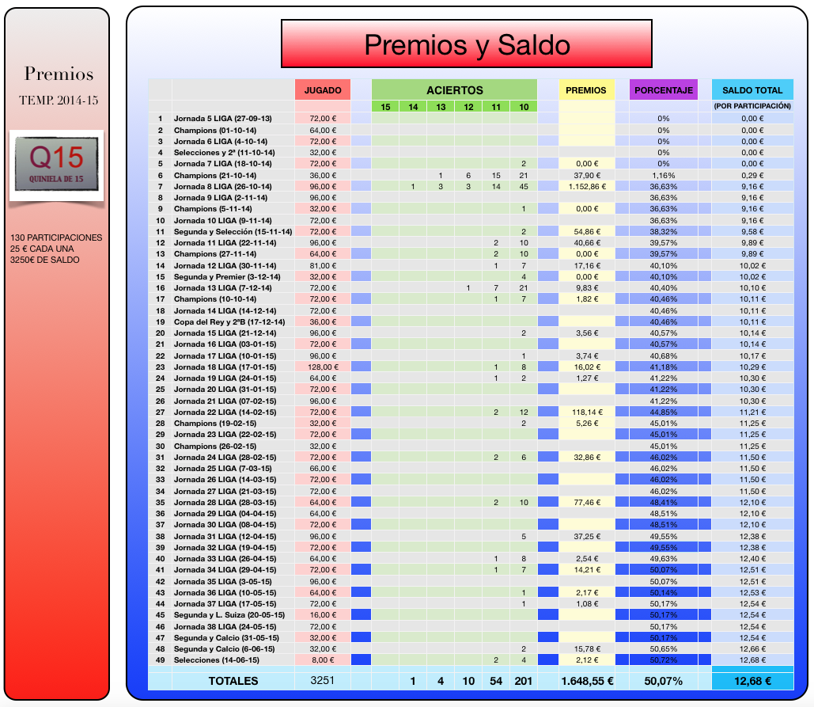This screenshot has height=707, width=814.
Task: Click the 1.648,55 € total premios cell
Action: click(x=587, y=681)
